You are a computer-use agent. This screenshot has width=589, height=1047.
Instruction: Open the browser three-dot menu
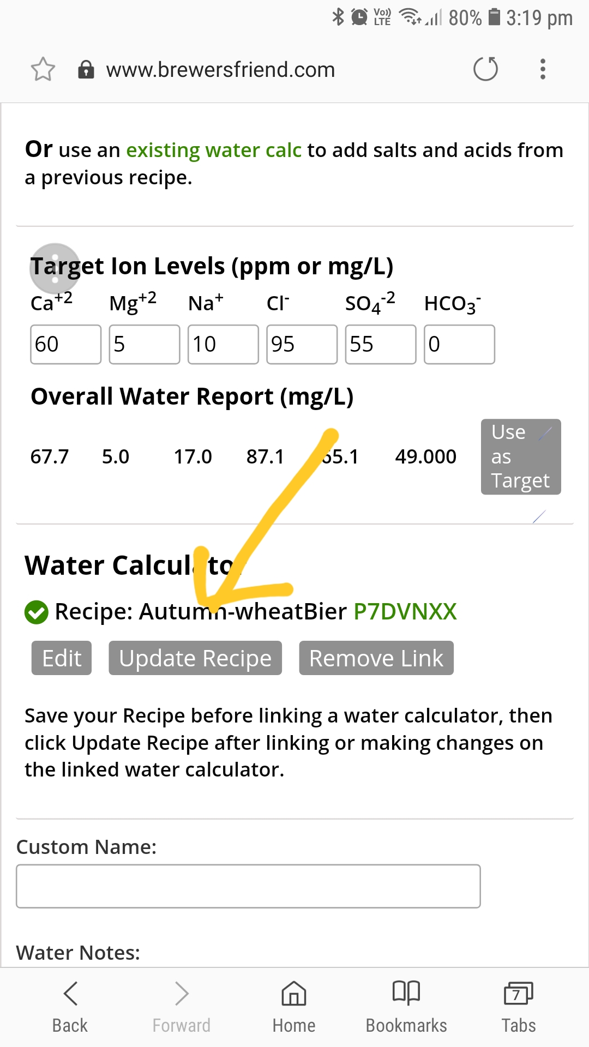543,69
